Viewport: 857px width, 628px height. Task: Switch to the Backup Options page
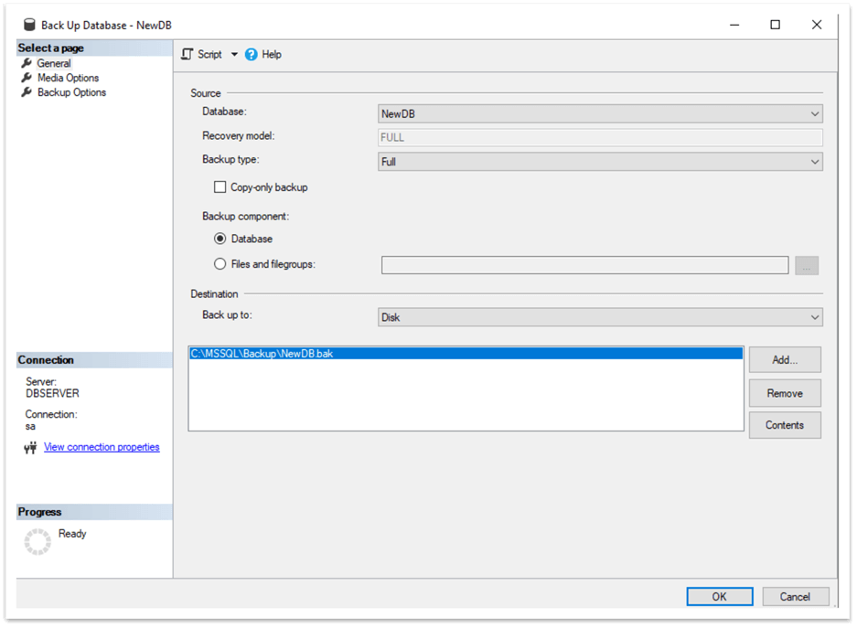coord(73,92)
